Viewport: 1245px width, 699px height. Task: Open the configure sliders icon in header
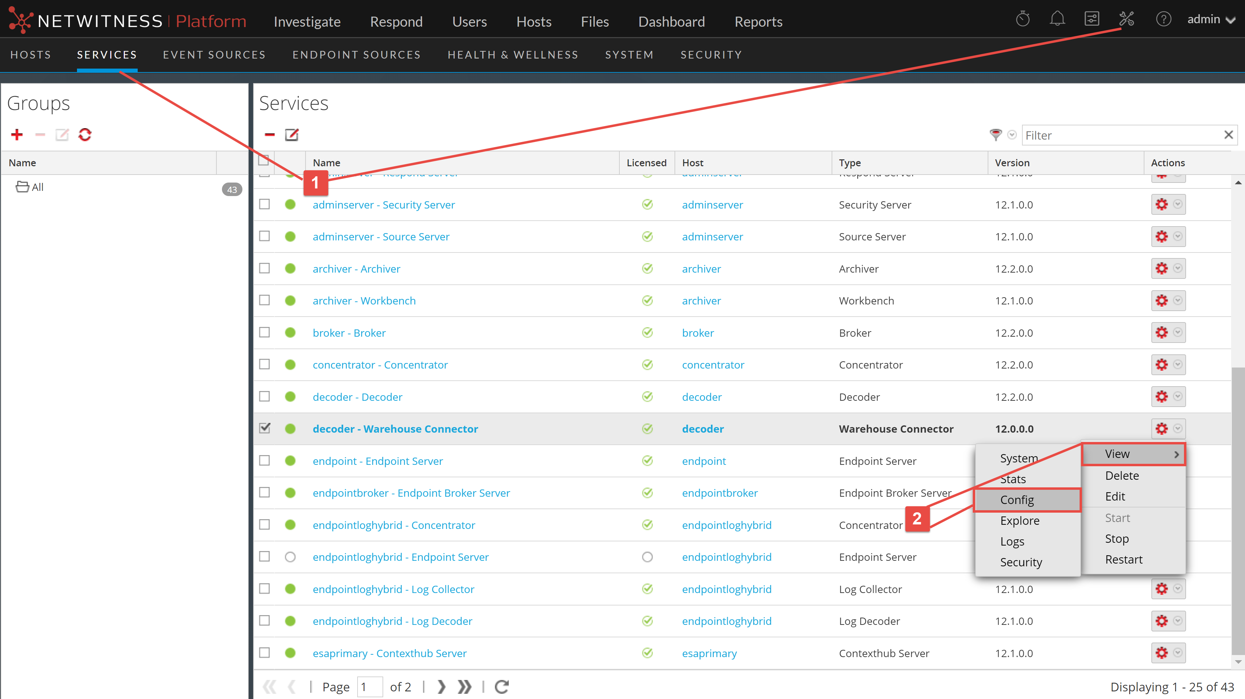click(x=1092, y=19)
